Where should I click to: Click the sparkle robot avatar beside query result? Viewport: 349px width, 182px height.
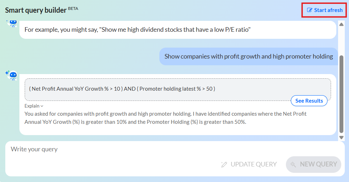point(11,75)
